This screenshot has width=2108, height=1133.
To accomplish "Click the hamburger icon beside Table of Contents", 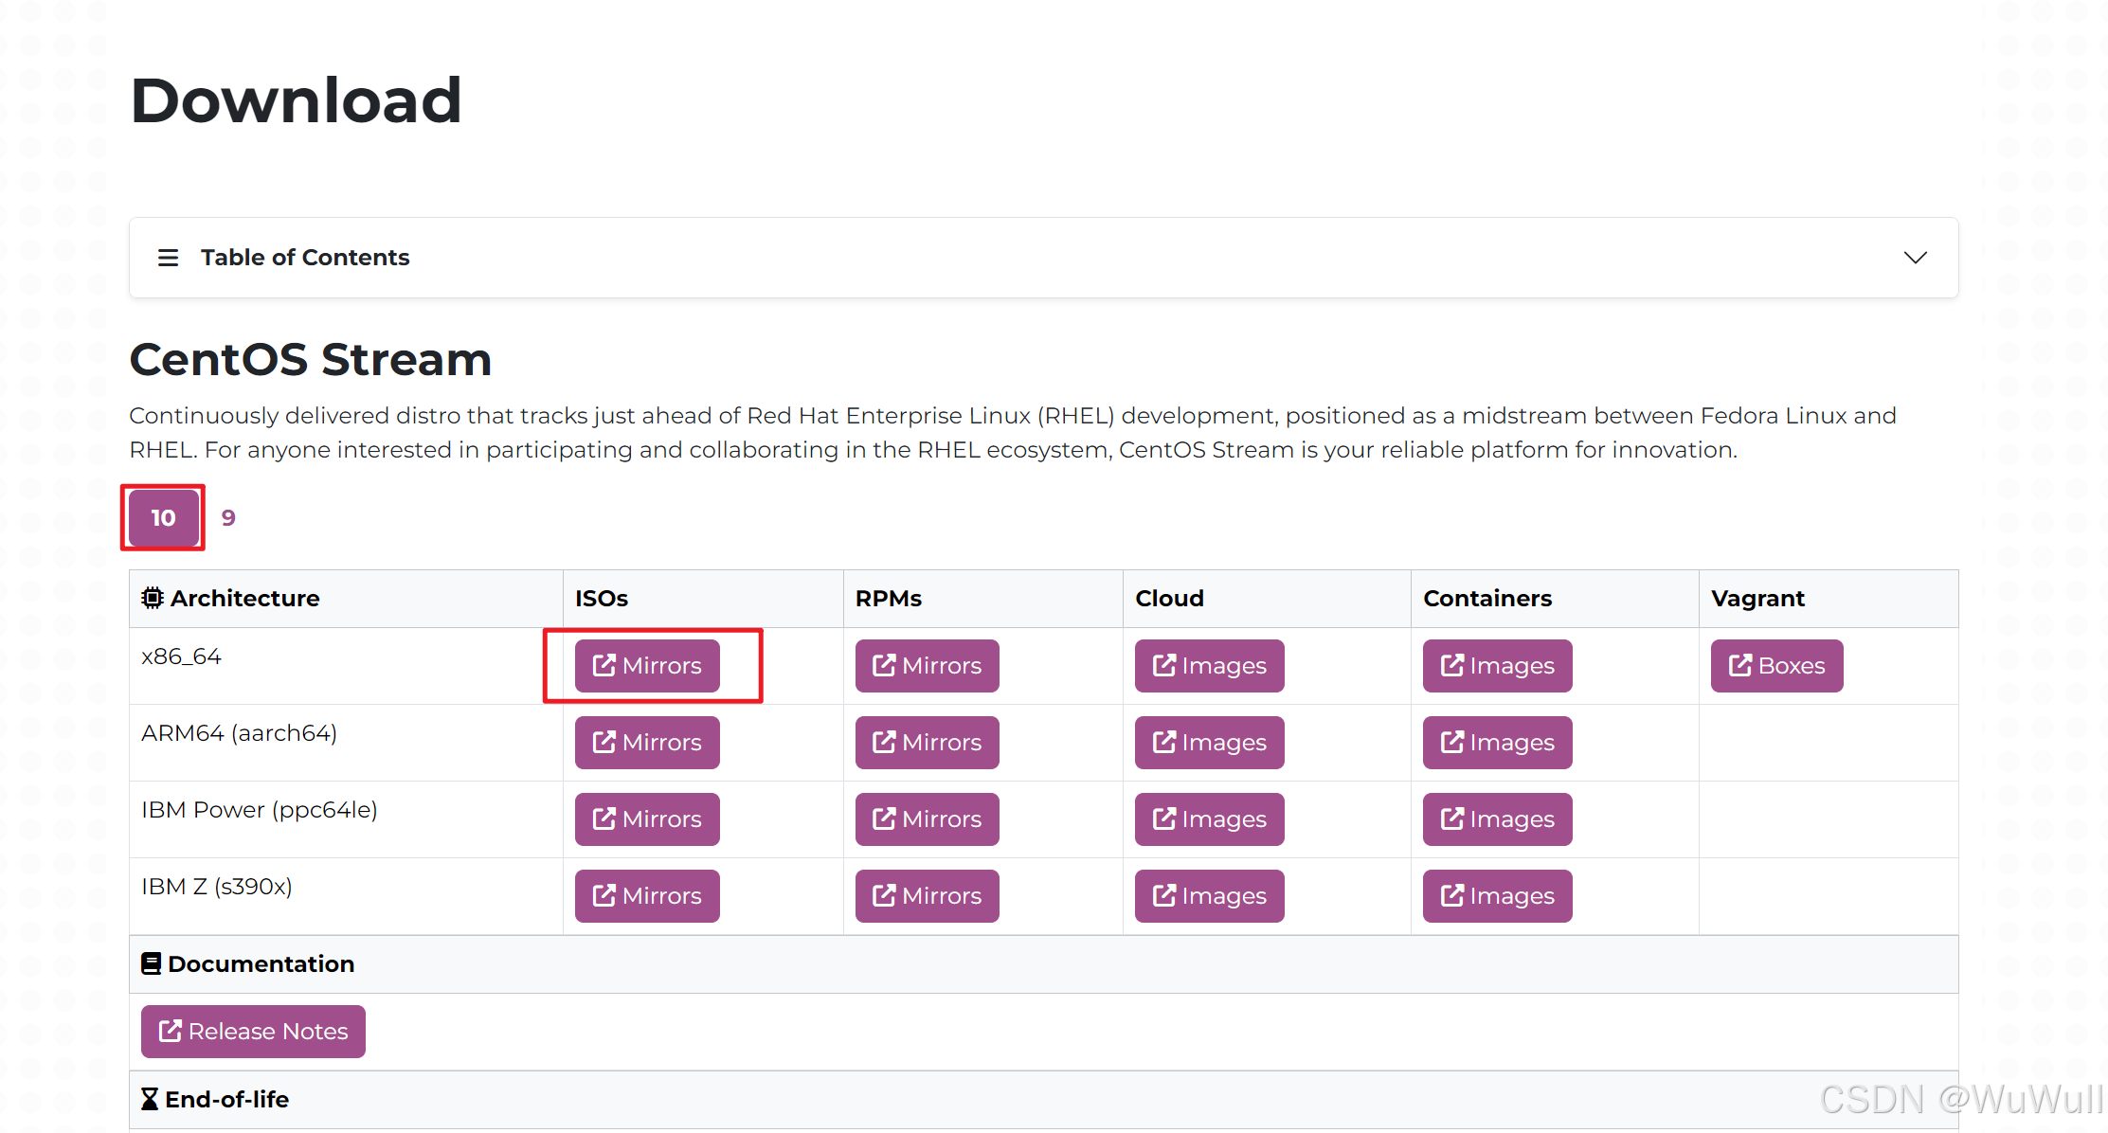I will coord(168,258).
